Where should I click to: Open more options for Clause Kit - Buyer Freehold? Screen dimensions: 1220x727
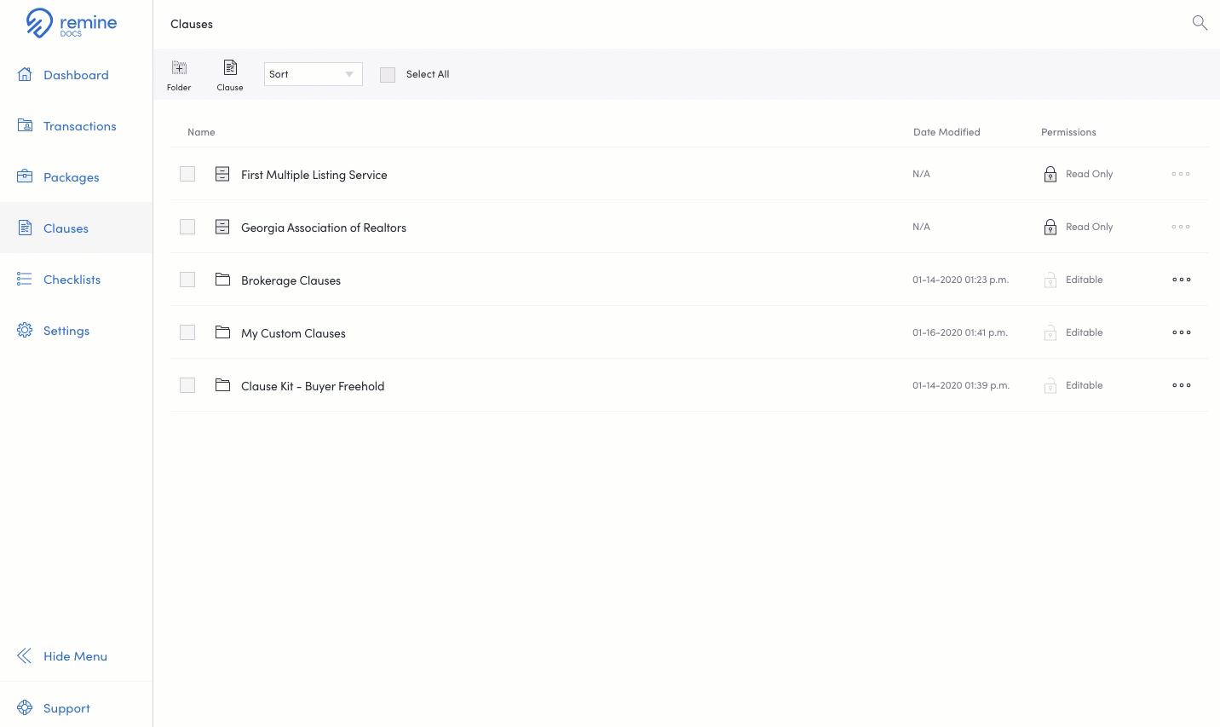[x=1181, y=385]
